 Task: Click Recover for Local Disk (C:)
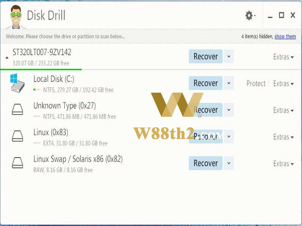[x=206, y=83]
